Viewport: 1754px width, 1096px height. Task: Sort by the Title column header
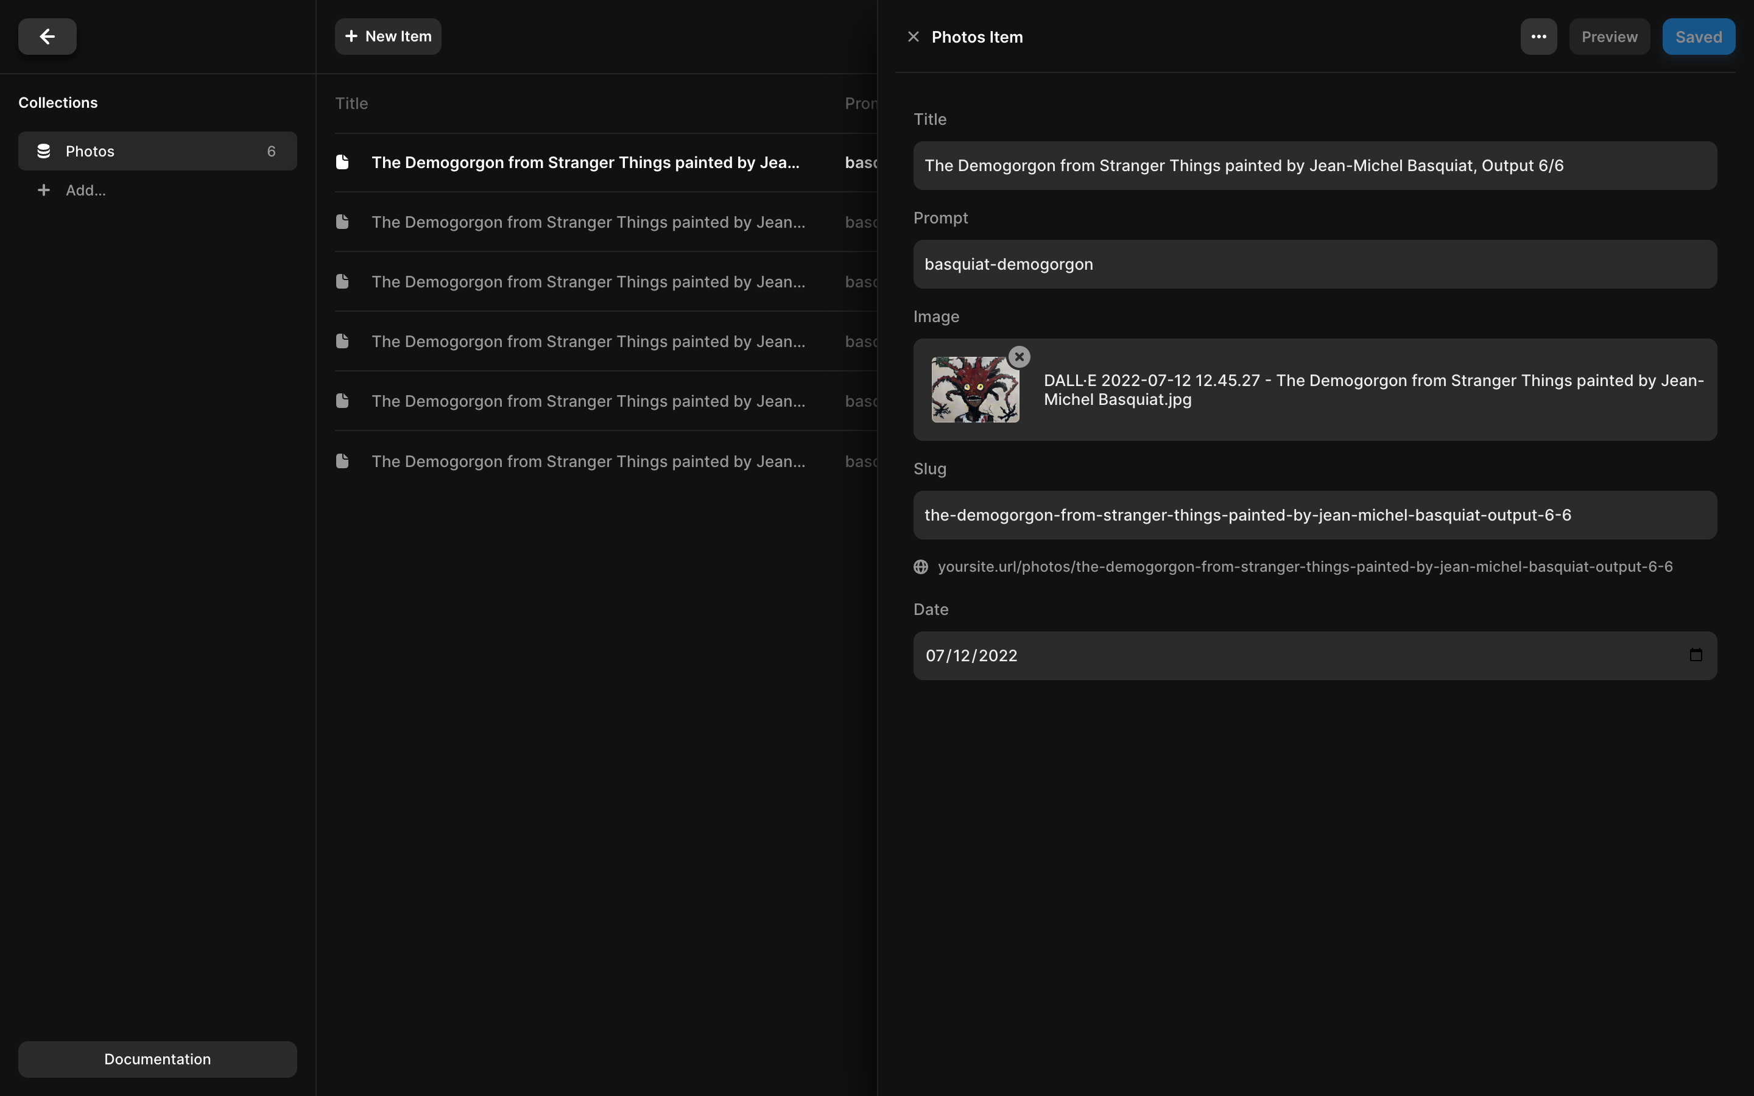[x=351, y=104]
